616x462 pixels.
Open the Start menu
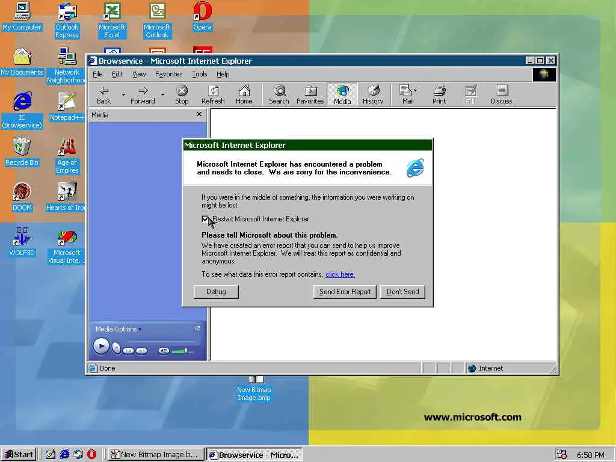19,455
